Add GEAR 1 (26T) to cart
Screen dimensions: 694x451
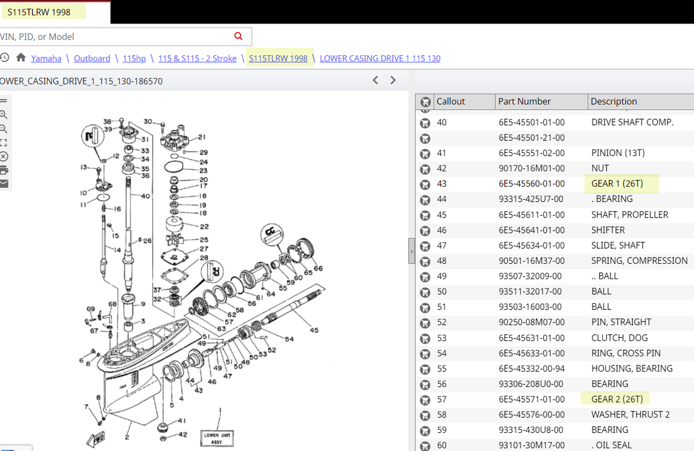coord(425,184)
